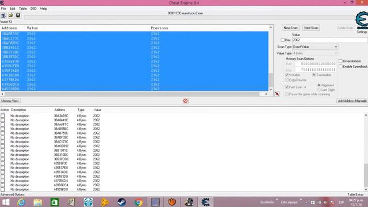Screen dimensions: 368x207
Task: Open the yellow figure taskbar icon
Action: pos(105,202)
